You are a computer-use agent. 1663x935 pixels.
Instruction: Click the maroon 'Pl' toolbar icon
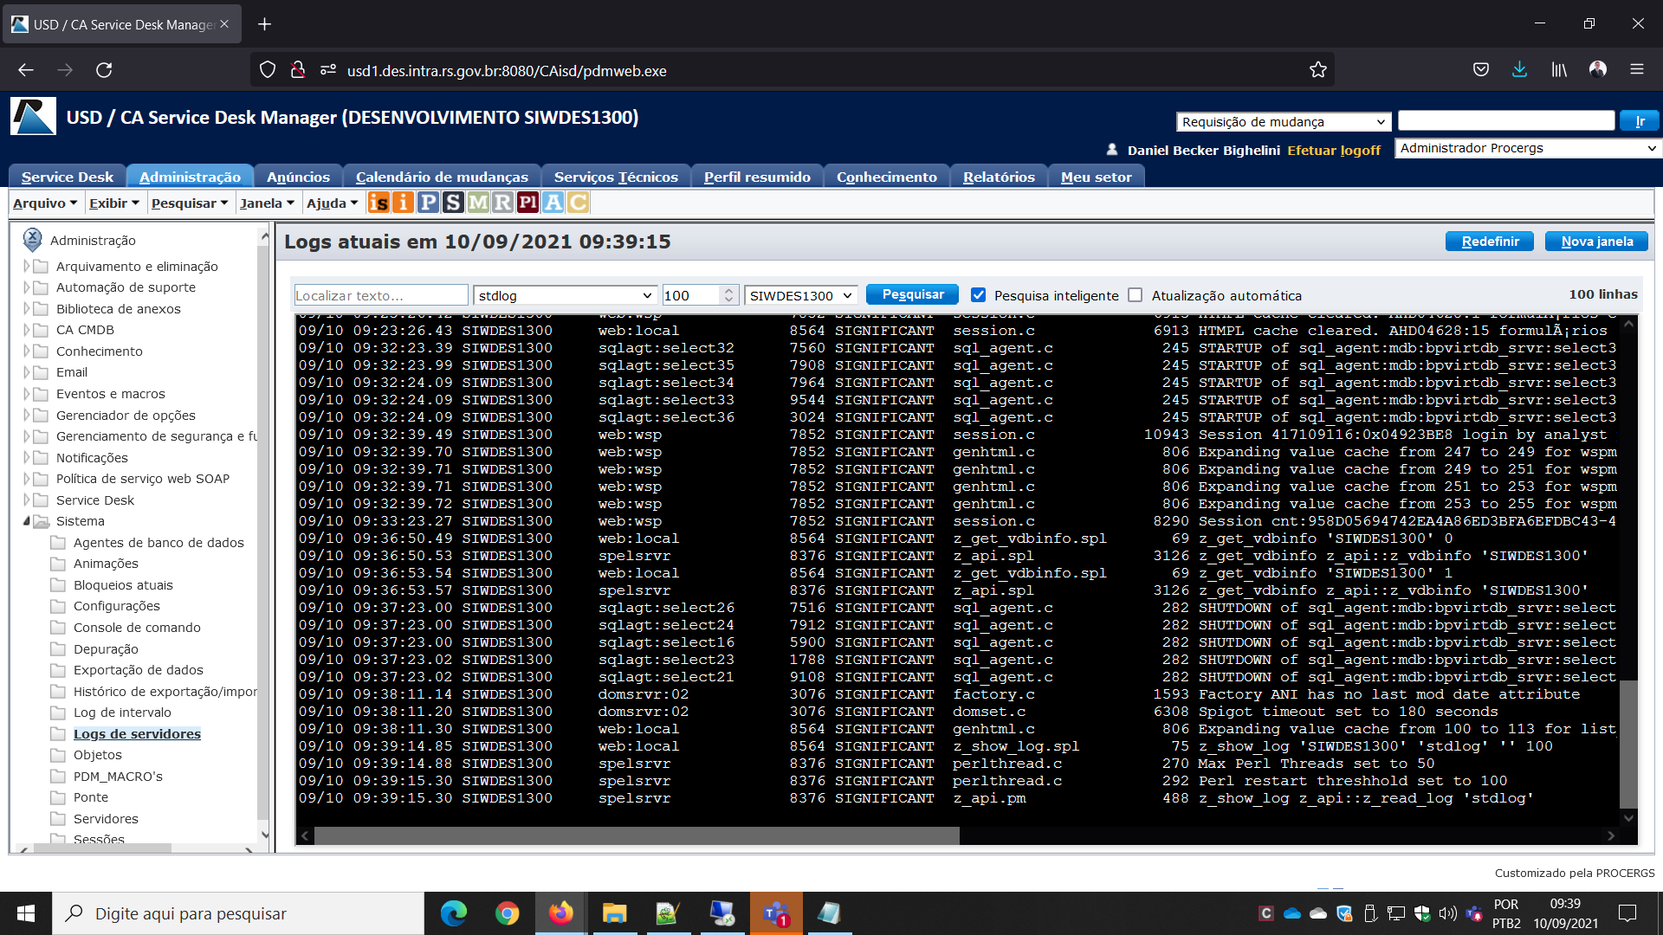(x=527, y=202)
